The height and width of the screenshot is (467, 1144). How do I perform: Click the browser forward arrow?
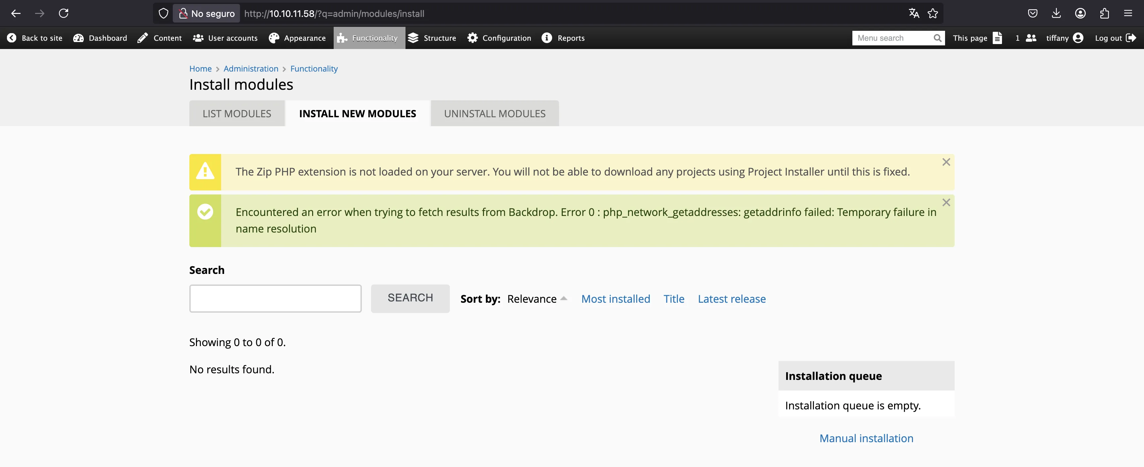pyautogui.click(x=39, y=13)
